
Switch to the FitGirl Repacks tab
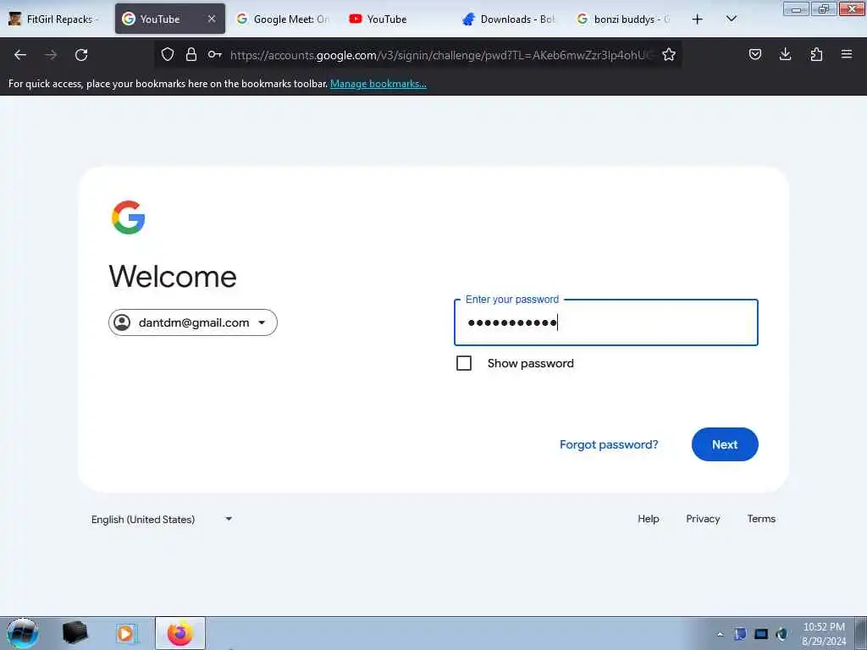point(54,19)
